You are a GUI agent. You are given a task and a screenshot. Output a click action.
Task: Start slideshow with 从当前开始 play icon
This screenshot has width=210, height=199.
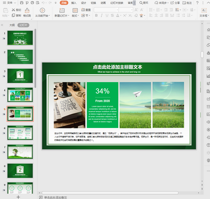tap(42, 11)
